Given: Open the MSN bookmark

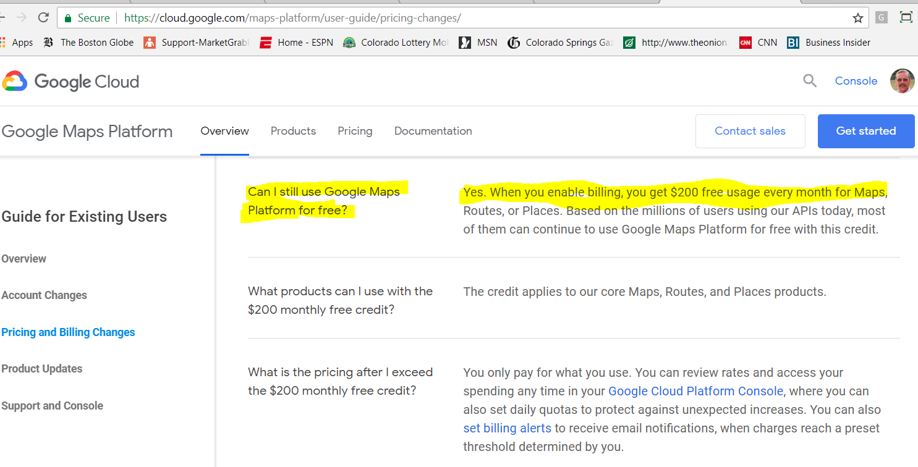Looking at the screenshot, I should (478, 43).
